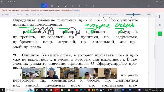Zoom in with the plus button
Viewport: 164px width, 92px height.
143,15
